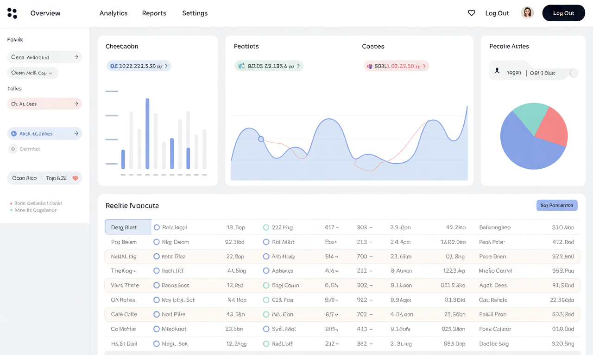This screenshot has width=593, height=355.
Task: Toggle the switch in the right panel
Action: pyautogui.click(x=574, y=73)
